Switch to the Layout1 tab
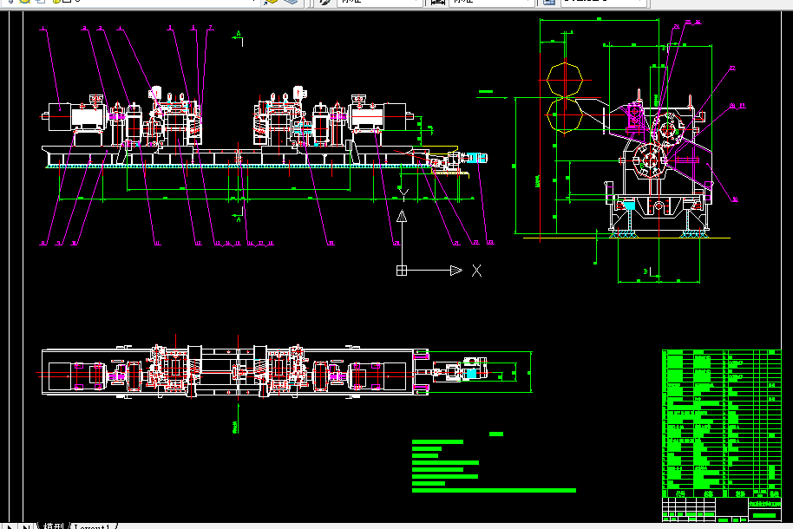793x529 pixels. coord(92,526)
